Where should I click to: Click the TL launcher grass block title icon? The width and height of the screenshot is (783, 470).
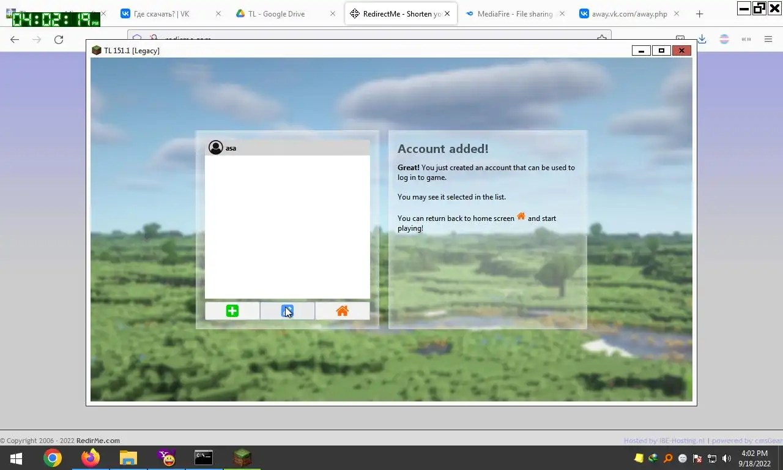point(96,50)
